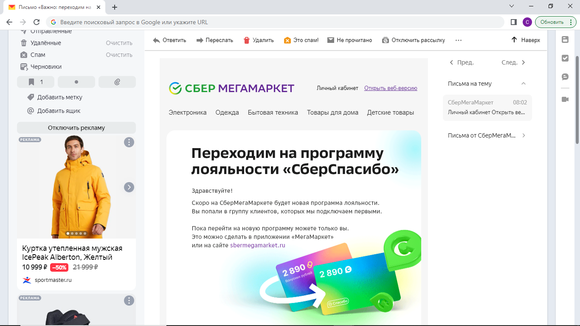Open Личный кабинет link in email
Viewport: 580px width, 326px height.
tap(338, 88)
